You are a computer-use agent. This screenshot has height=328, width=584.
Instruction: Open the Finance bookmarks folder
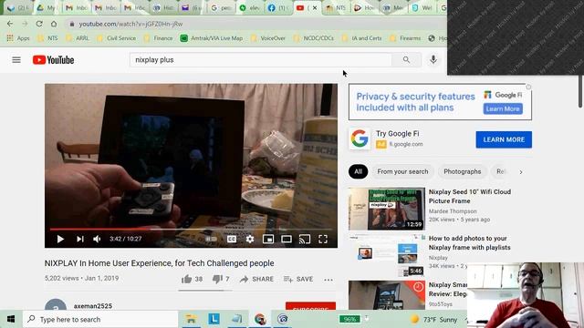[158, 38]
